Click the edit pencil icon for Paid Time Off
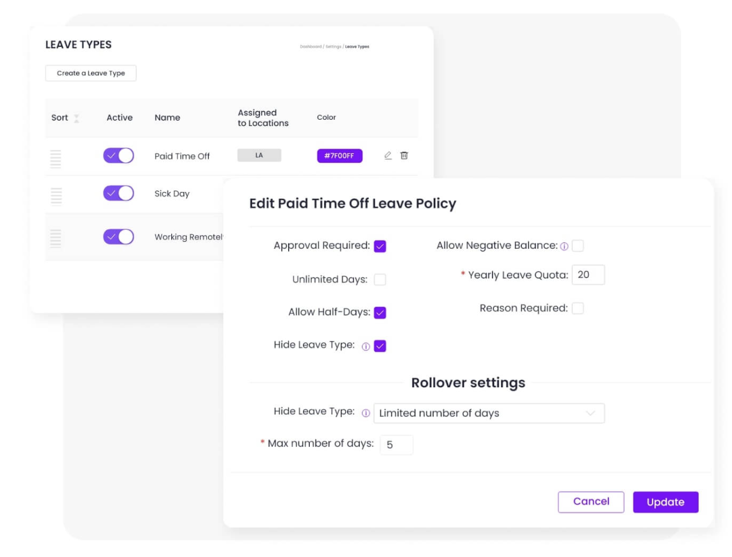 coord(388,155)
